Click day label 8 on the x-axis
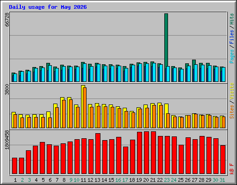The image size is (237, 185). (64, 180)
